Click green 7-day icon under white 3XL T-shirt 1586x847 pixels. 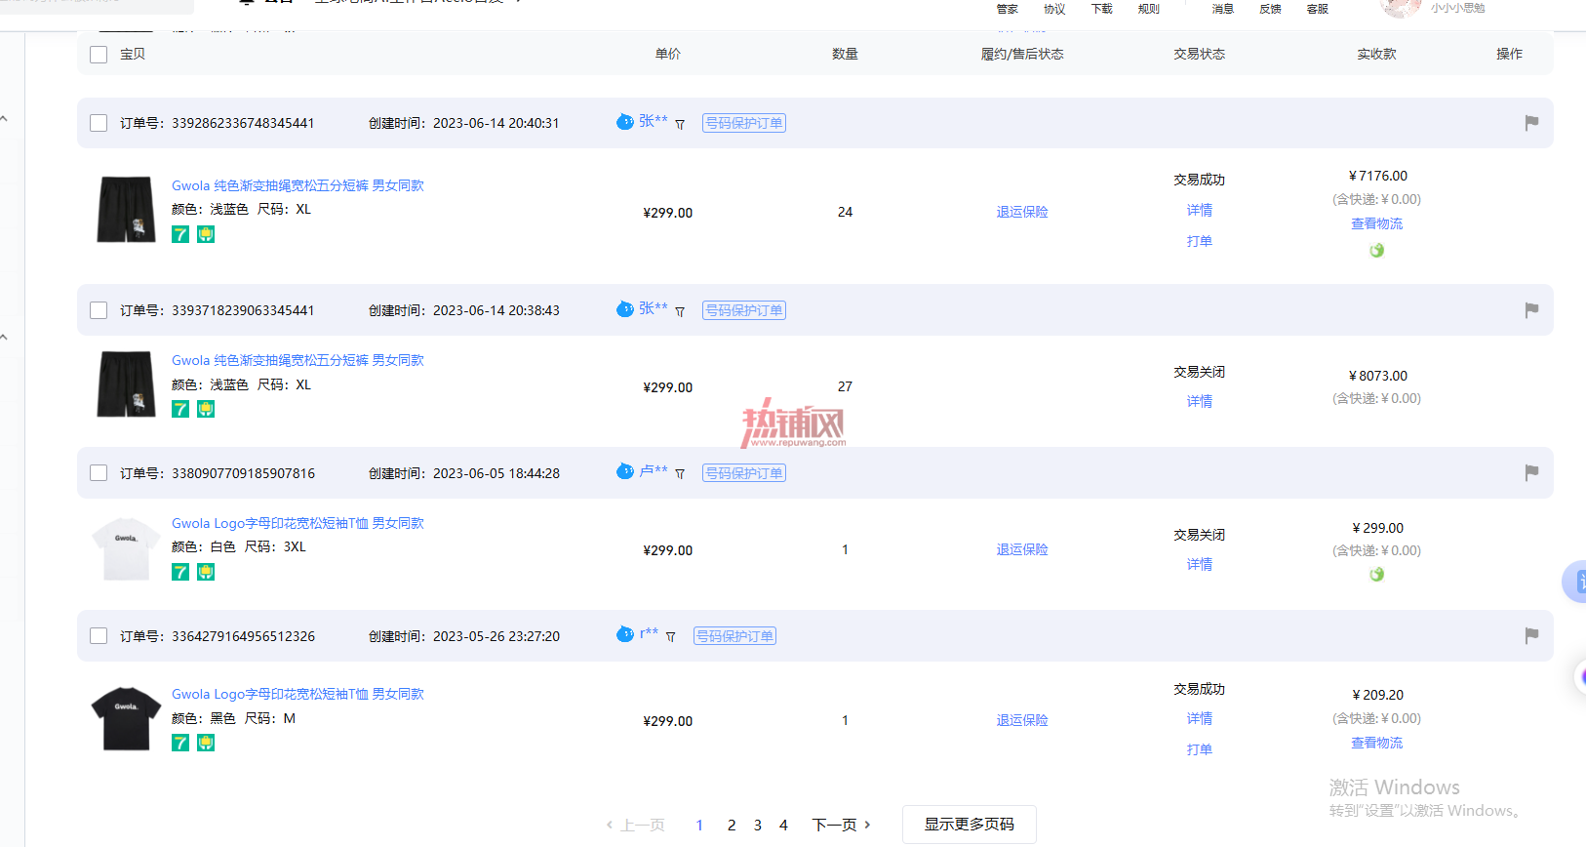[x=180, y=572]
